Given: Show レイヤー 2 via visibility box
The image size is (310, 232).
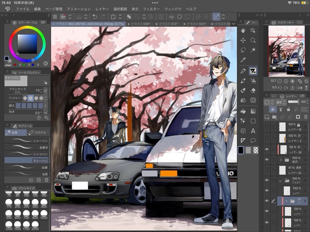Looking at the screenshot, I should (267, 138).
